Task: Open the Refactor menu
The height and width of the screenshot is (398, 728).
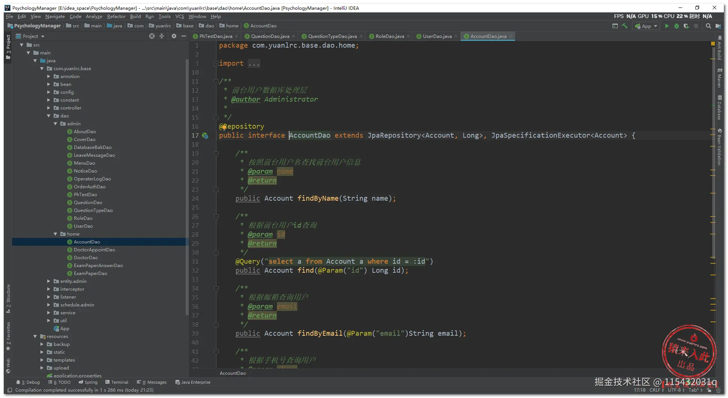Action: coord(116,17)
